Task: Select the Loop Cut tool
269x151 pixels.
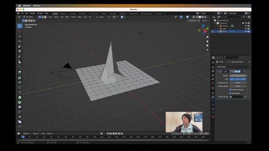Action: click(20, 88)
